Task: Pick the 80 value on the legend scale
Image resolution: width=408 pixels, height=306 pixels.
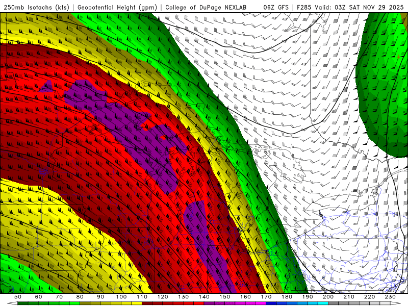Action: [x=80, y=297]
